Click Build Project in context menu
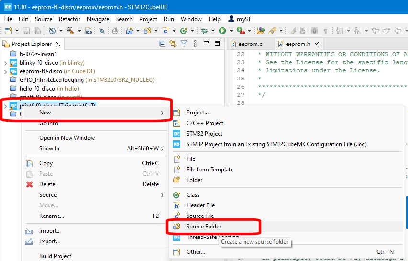Image resolution: width=408 pixels, height=261 pixels. tap(95, 256)
